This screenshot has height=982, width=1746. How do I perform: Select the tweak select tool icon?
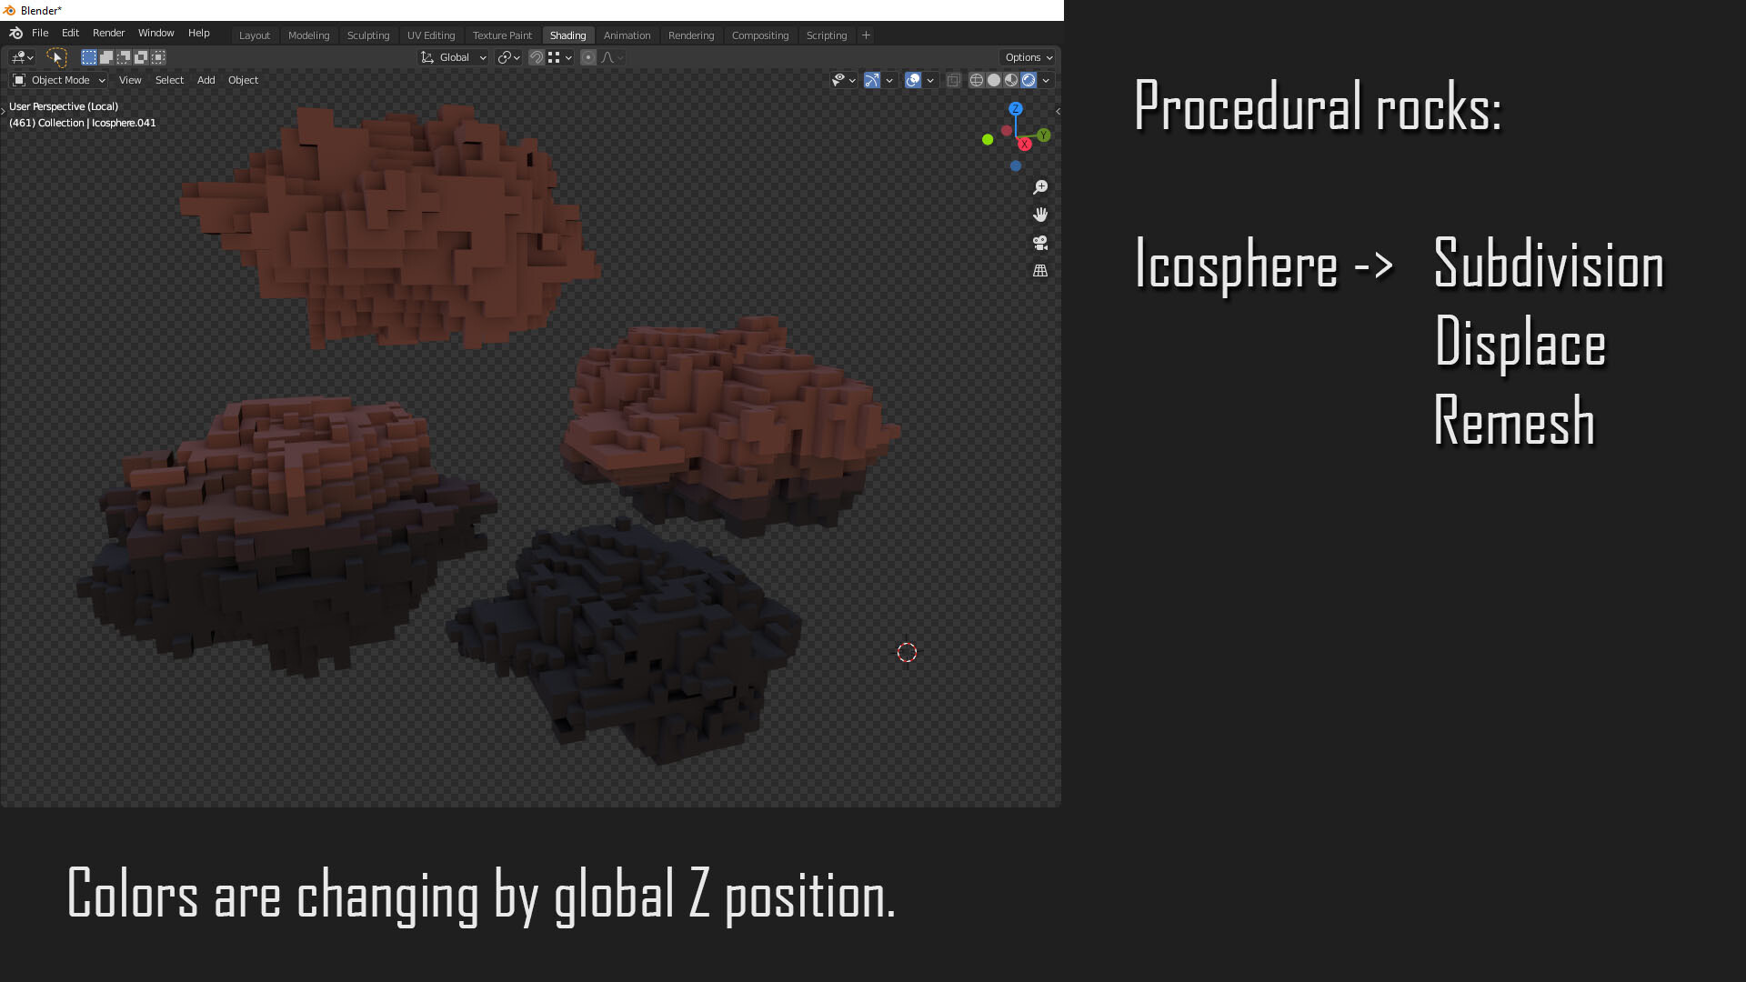(56, 57)
